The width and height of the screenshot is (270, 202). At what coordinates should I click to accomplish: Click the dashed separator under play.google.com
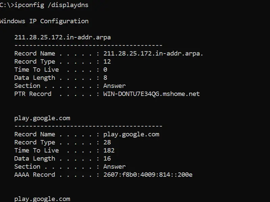click(88, 126)
